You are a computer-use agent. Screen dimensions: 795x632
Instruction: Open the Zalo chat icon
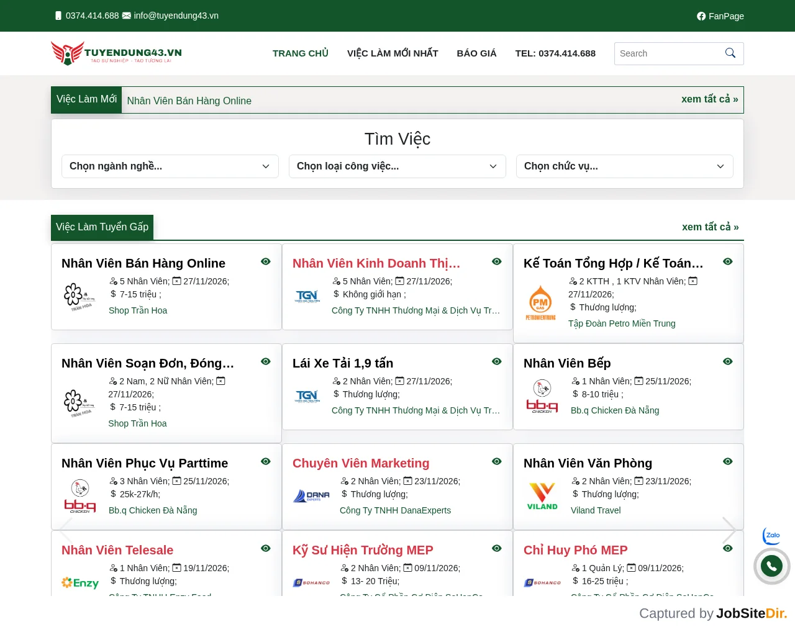pos(772,535)
